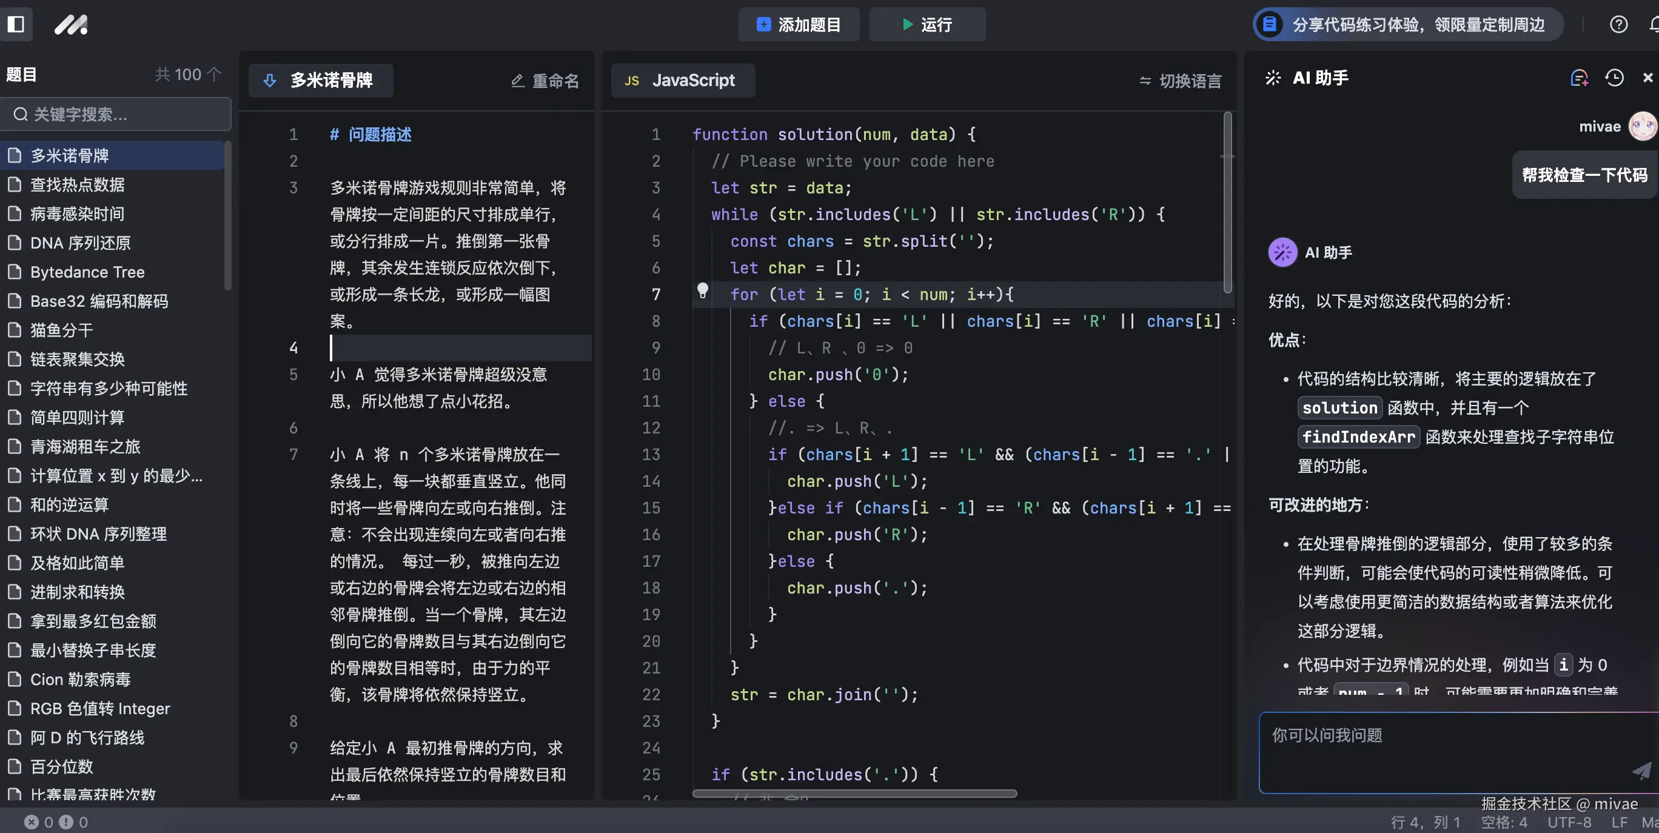
Task: Open 切换语言 language switcher
Action: (x=1180, y=81)
